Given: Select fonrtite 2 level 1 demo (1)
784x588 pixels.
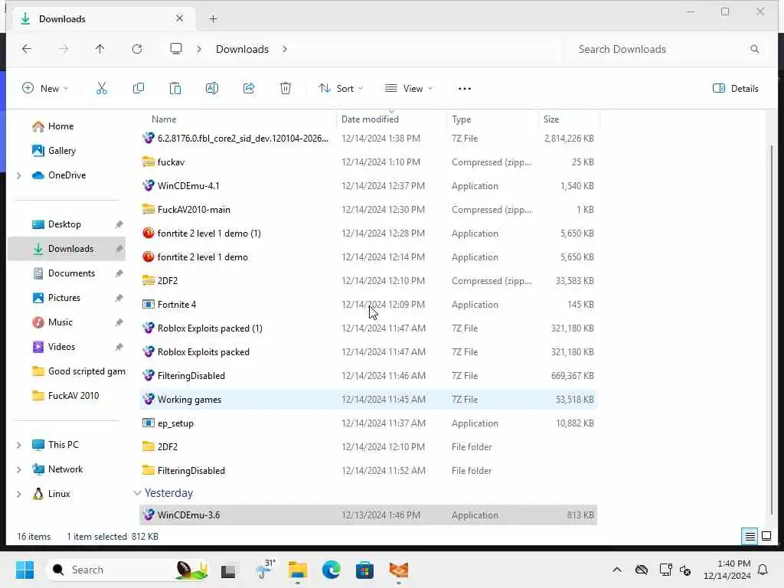Looking at the screenshot, I should [368, 234].
